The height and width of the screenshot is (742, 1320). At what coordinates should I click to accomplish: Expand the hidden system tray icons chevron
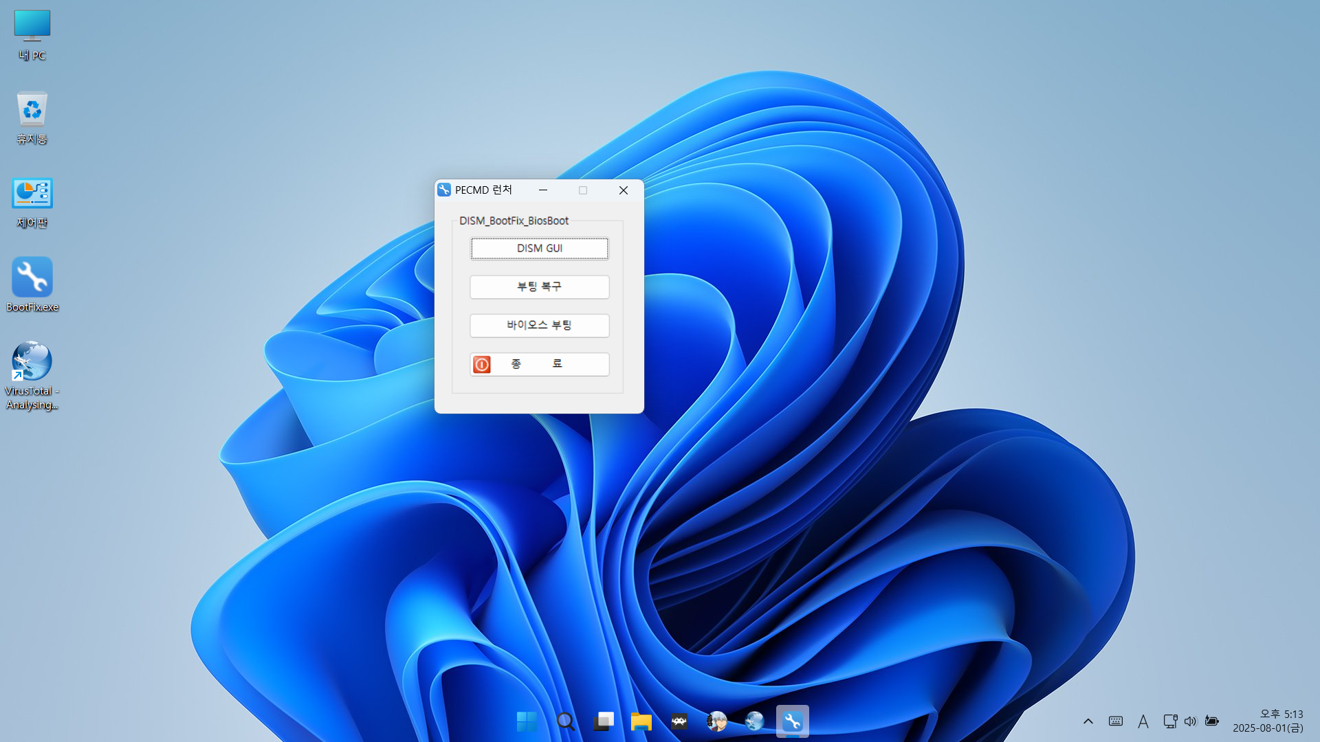(1088, 721)
